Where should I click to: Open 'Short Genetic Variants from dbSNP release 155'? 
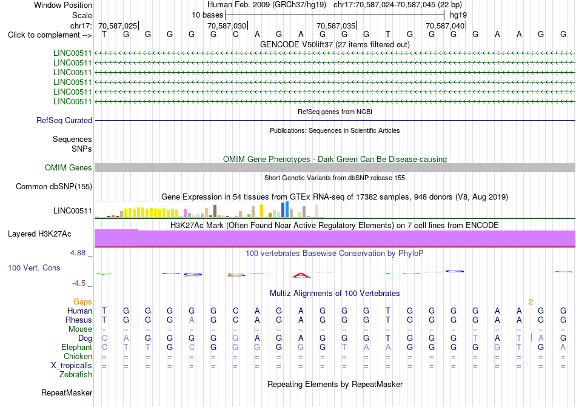(x=335, y=178)
